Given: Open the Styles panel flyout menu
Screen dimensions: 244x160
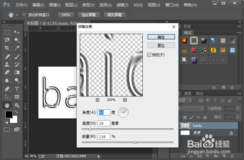Looking at the screenshot, I should coord(239,33).
